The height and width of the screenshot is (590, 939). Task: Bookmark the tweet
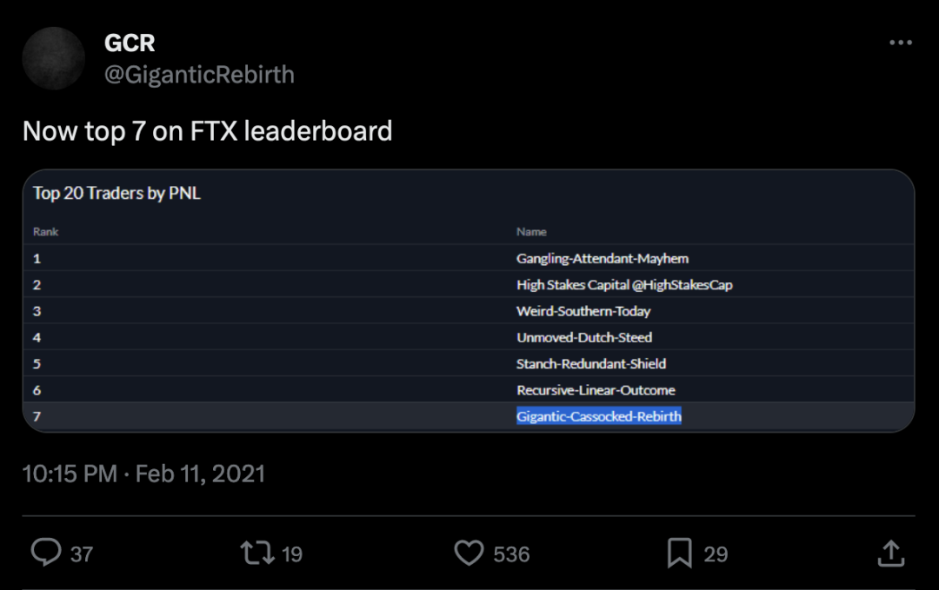coord(679,554)
